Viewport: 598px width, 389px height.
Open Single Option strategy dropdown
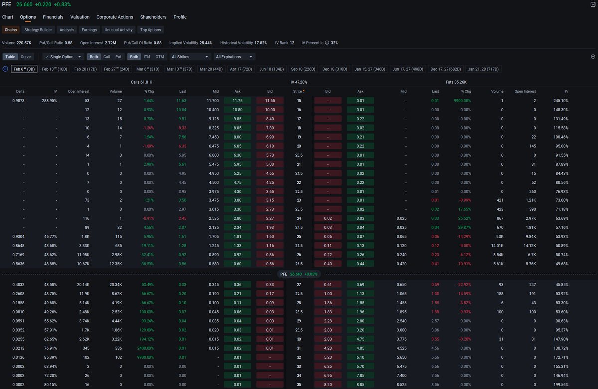[x=63, y=57]
